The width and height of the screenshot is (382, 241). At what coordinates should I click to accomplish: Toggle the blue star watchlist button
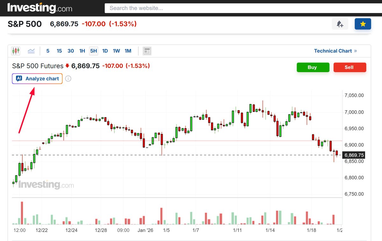coord(363,24)
